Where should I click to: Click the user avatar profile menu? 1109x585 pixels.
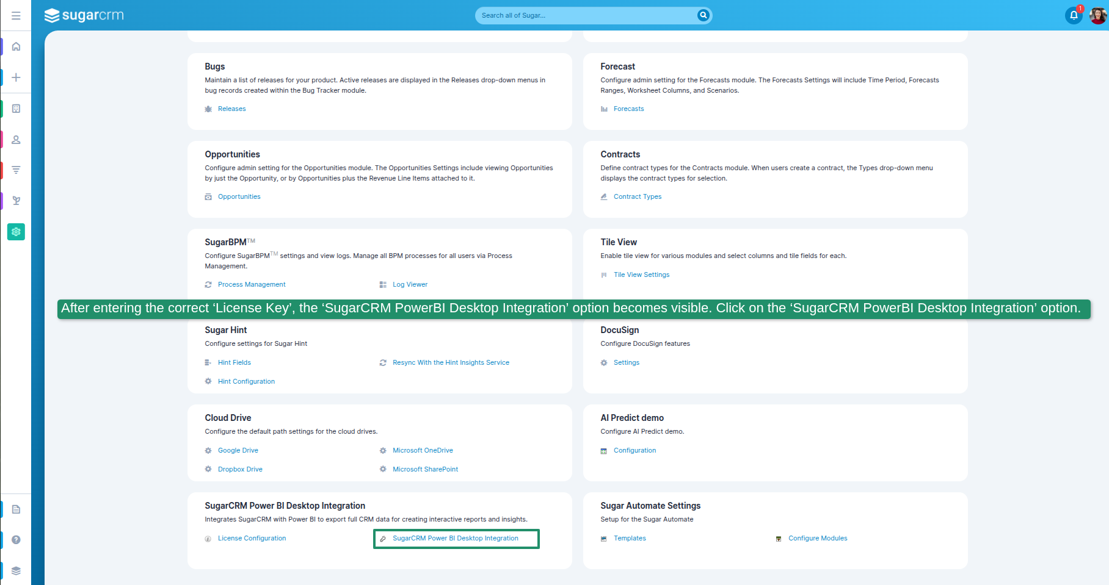pos(1097,15)
